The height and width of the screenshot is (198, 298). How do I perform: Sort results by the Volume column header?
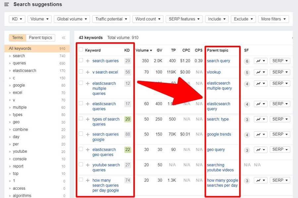point(143,50)
